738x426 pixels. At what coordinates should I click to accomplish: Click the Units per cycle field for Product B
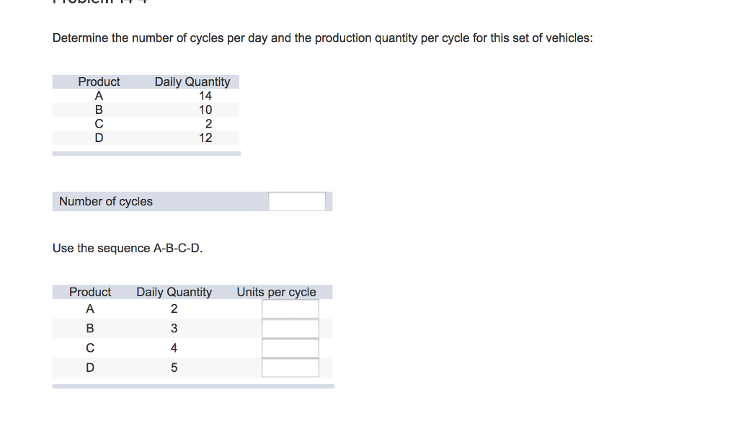click(x=290, y=328)
